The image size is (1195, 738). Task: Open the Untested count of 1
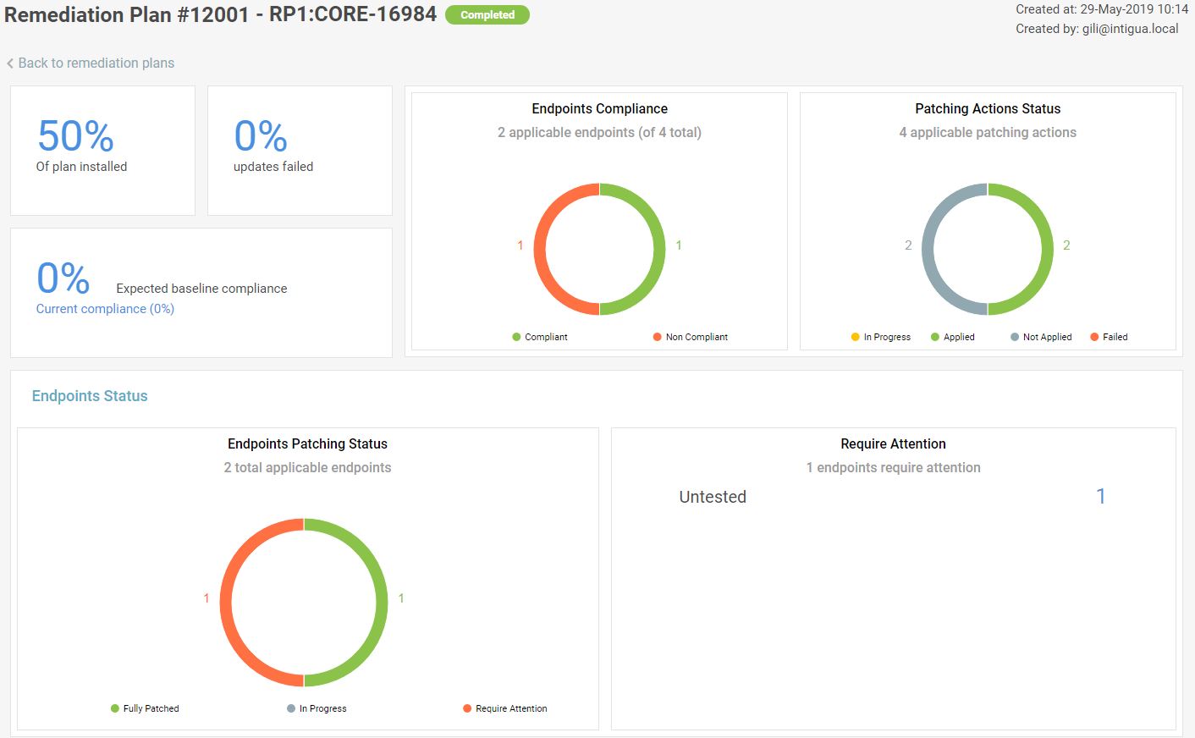coord(1100,496)
